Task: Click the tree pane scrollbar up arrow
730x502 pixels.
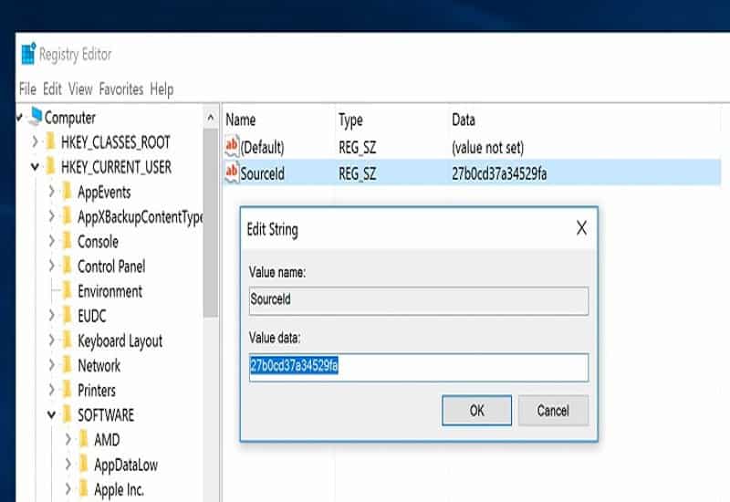Action: [x=211, y=118]
